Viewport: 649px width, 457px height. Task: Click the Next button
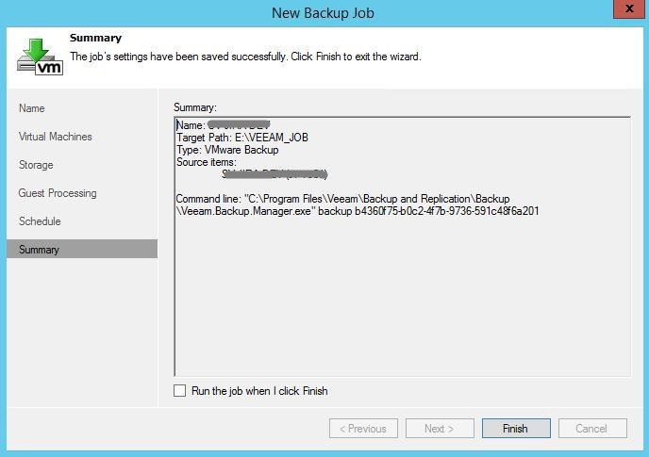click(x=440, y=429)
